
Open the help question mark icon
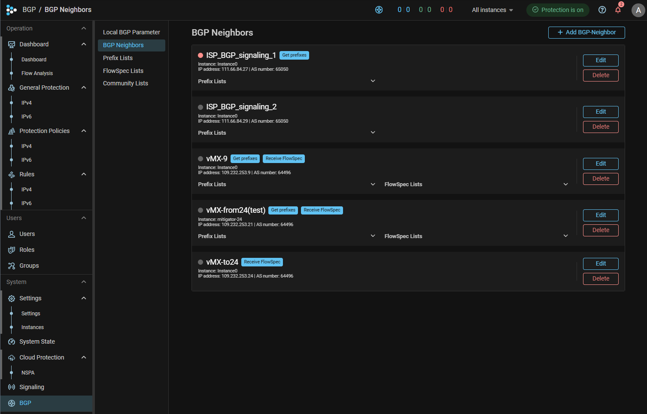coord(602,10)
